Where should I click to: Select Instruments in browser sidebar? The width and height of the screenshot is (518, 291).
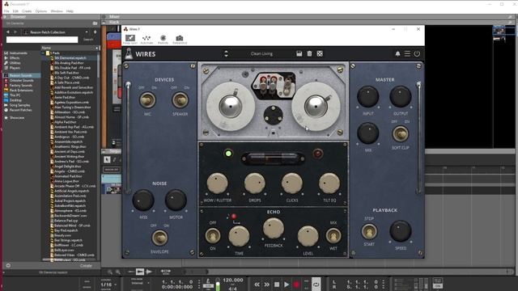point(19,53)
